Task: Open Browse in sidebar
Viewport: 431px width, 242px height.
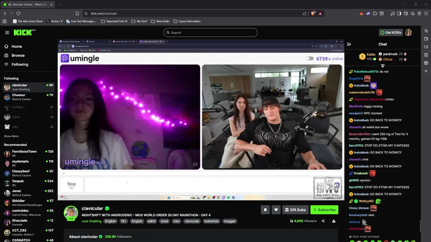Action: click(14, 55)
